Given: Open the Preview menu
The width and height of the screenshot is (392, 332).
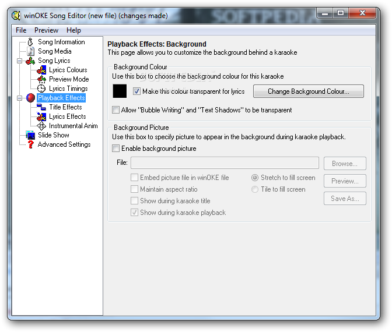Looking at the screenshot, I should pos(46,30).
